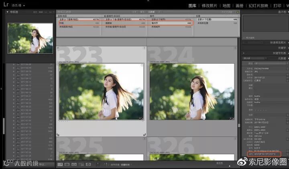The width and height of the screenshot is (289, 169).
Task: Hide the top module picker with arrow
Action: (148, 1)
